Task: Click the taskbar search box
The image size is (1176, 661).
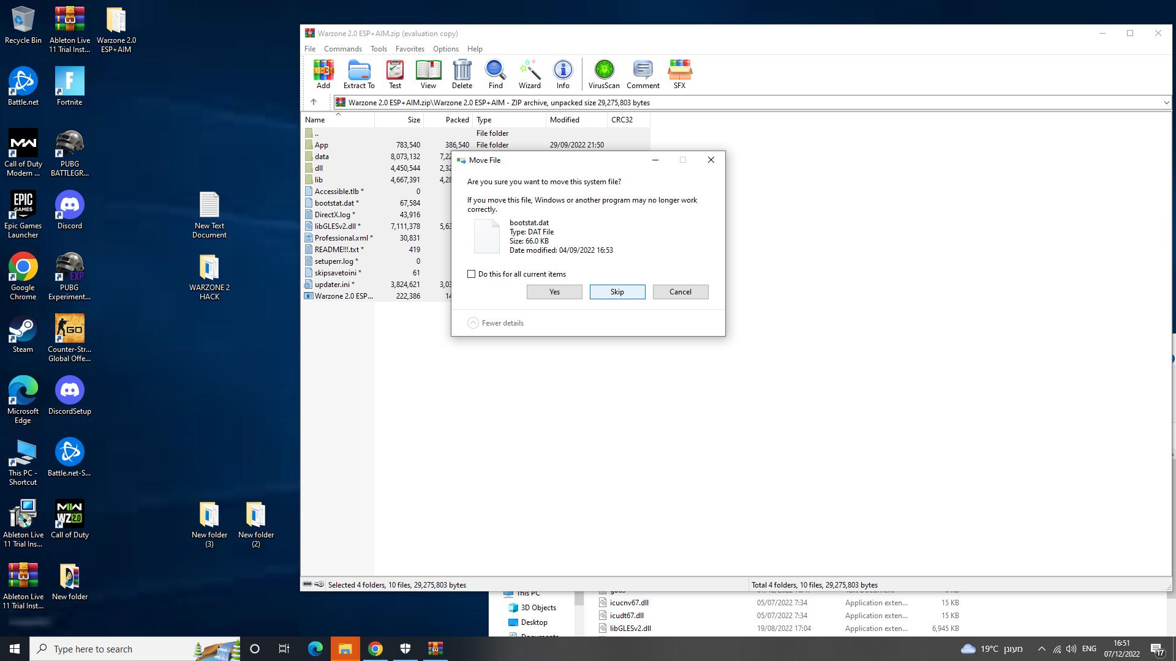Action: [x=123, y=649]
